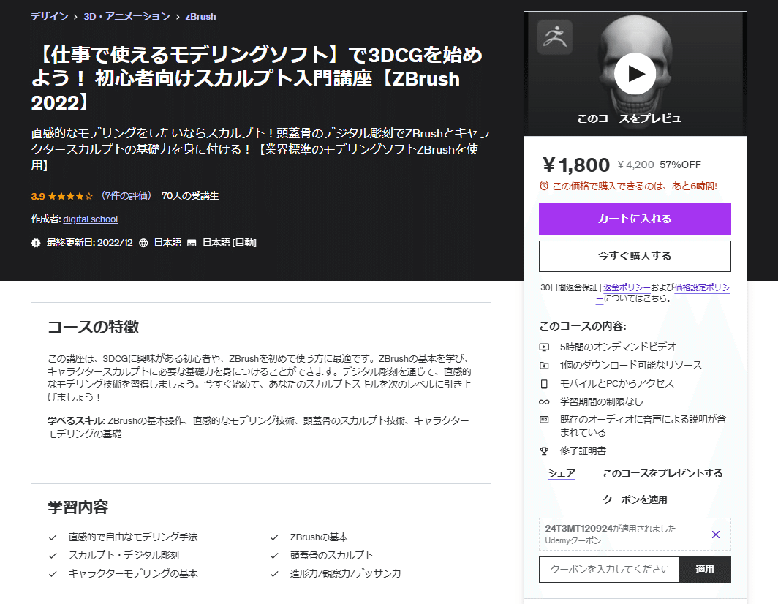Click the 今すぐ購入する button
Viewport: 778px width, 604px height.
point(635,256)
